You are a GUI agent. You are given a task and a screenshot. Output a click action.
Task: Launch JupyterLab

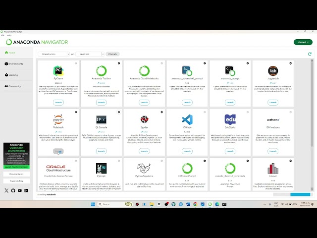point(273,103)
